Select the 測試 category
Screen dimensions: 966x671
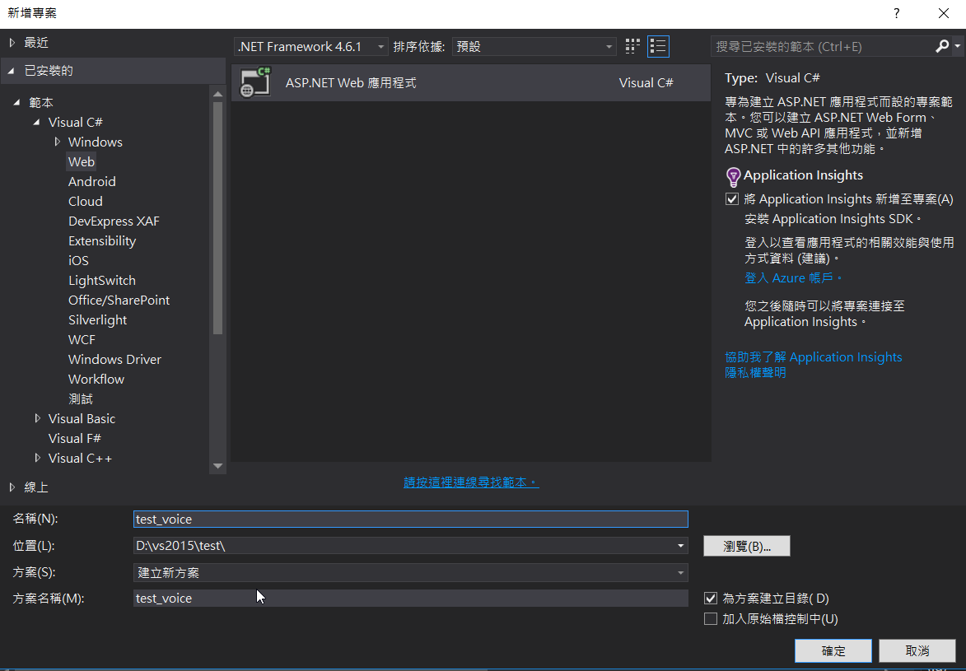[x=81, y=398]
